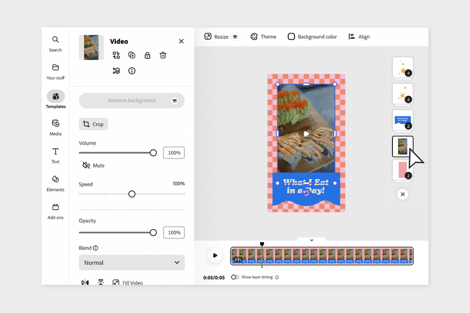The image size is (470, 313).
Task: Click the Resize premium crown badge
Action: click(235, 37)
